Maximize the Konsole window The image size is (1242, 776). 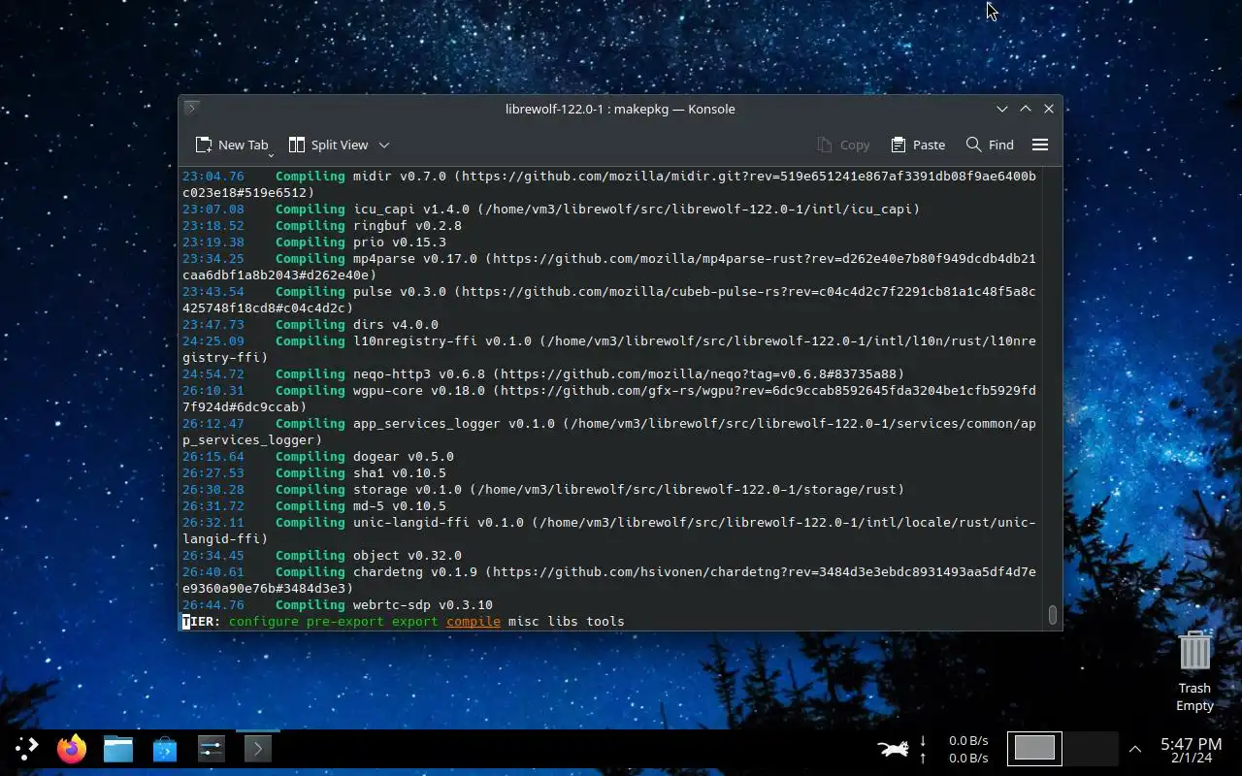1026,109
